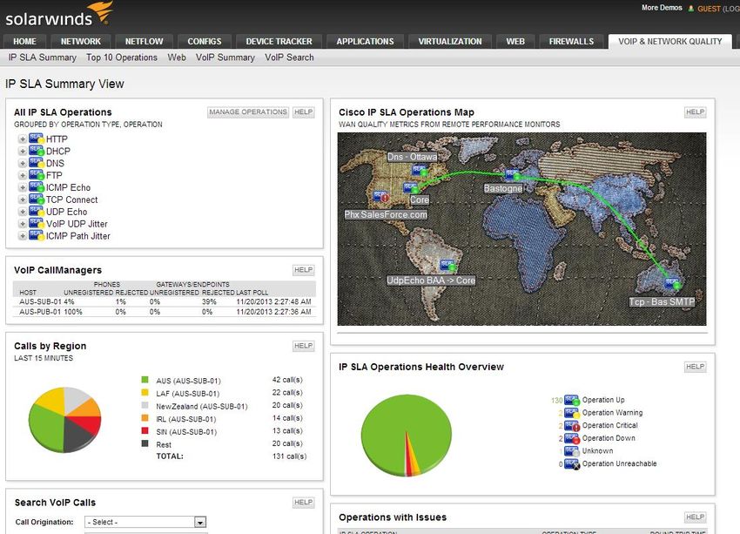Click the Operation Critical status icon
Screen dimensions: 740x534
[572, 425]
